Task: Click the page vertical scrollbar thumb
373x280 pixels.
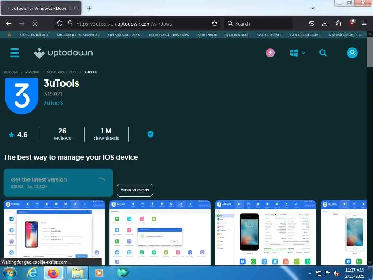Action: (x=370, y=52)
